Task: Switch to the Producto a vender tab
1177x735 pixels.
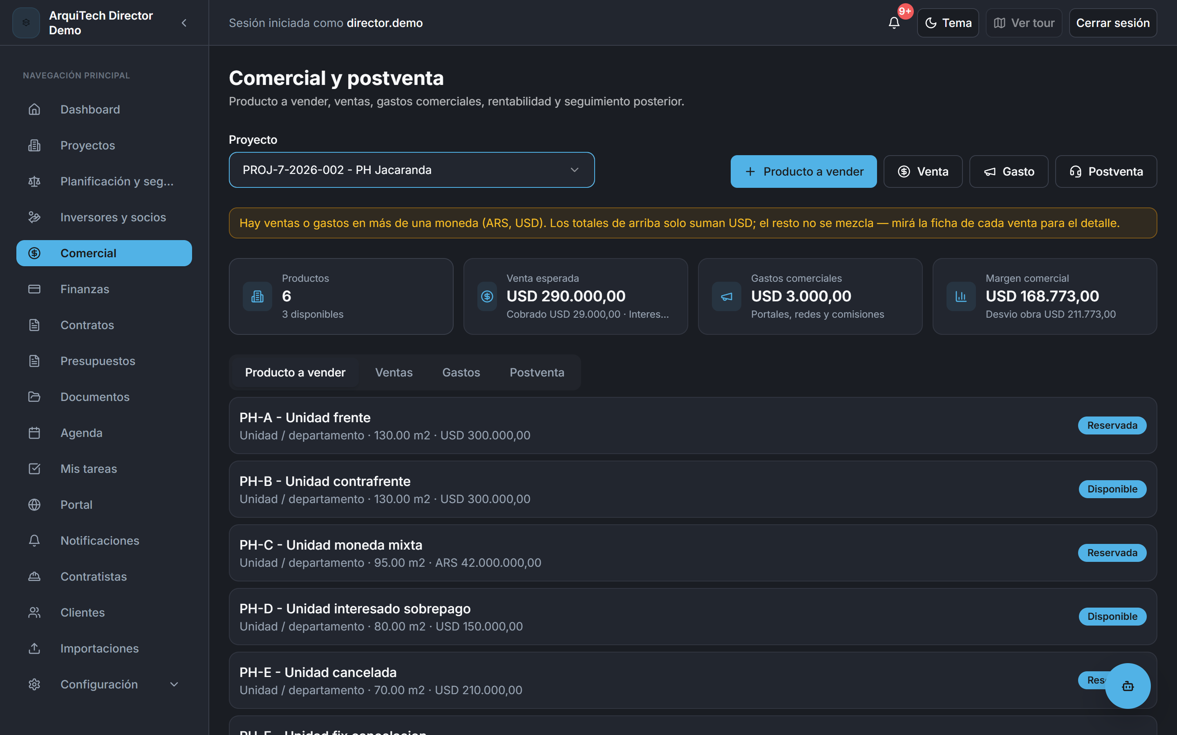Action: click(x=295, y=372)
